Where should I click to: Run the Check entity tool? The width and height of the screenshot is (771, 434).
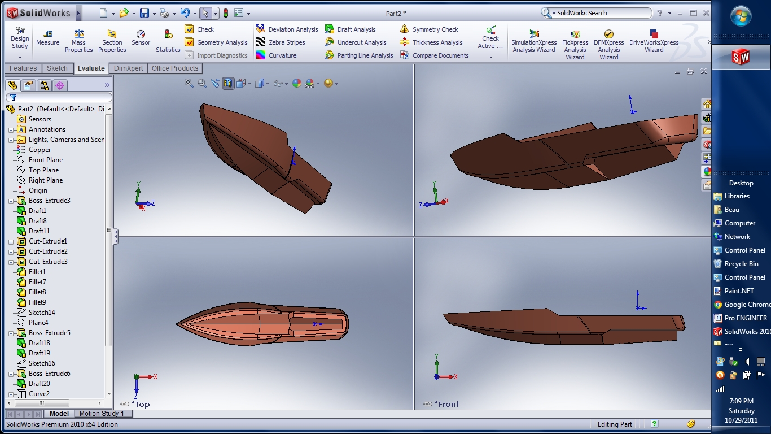click(199, 29)
